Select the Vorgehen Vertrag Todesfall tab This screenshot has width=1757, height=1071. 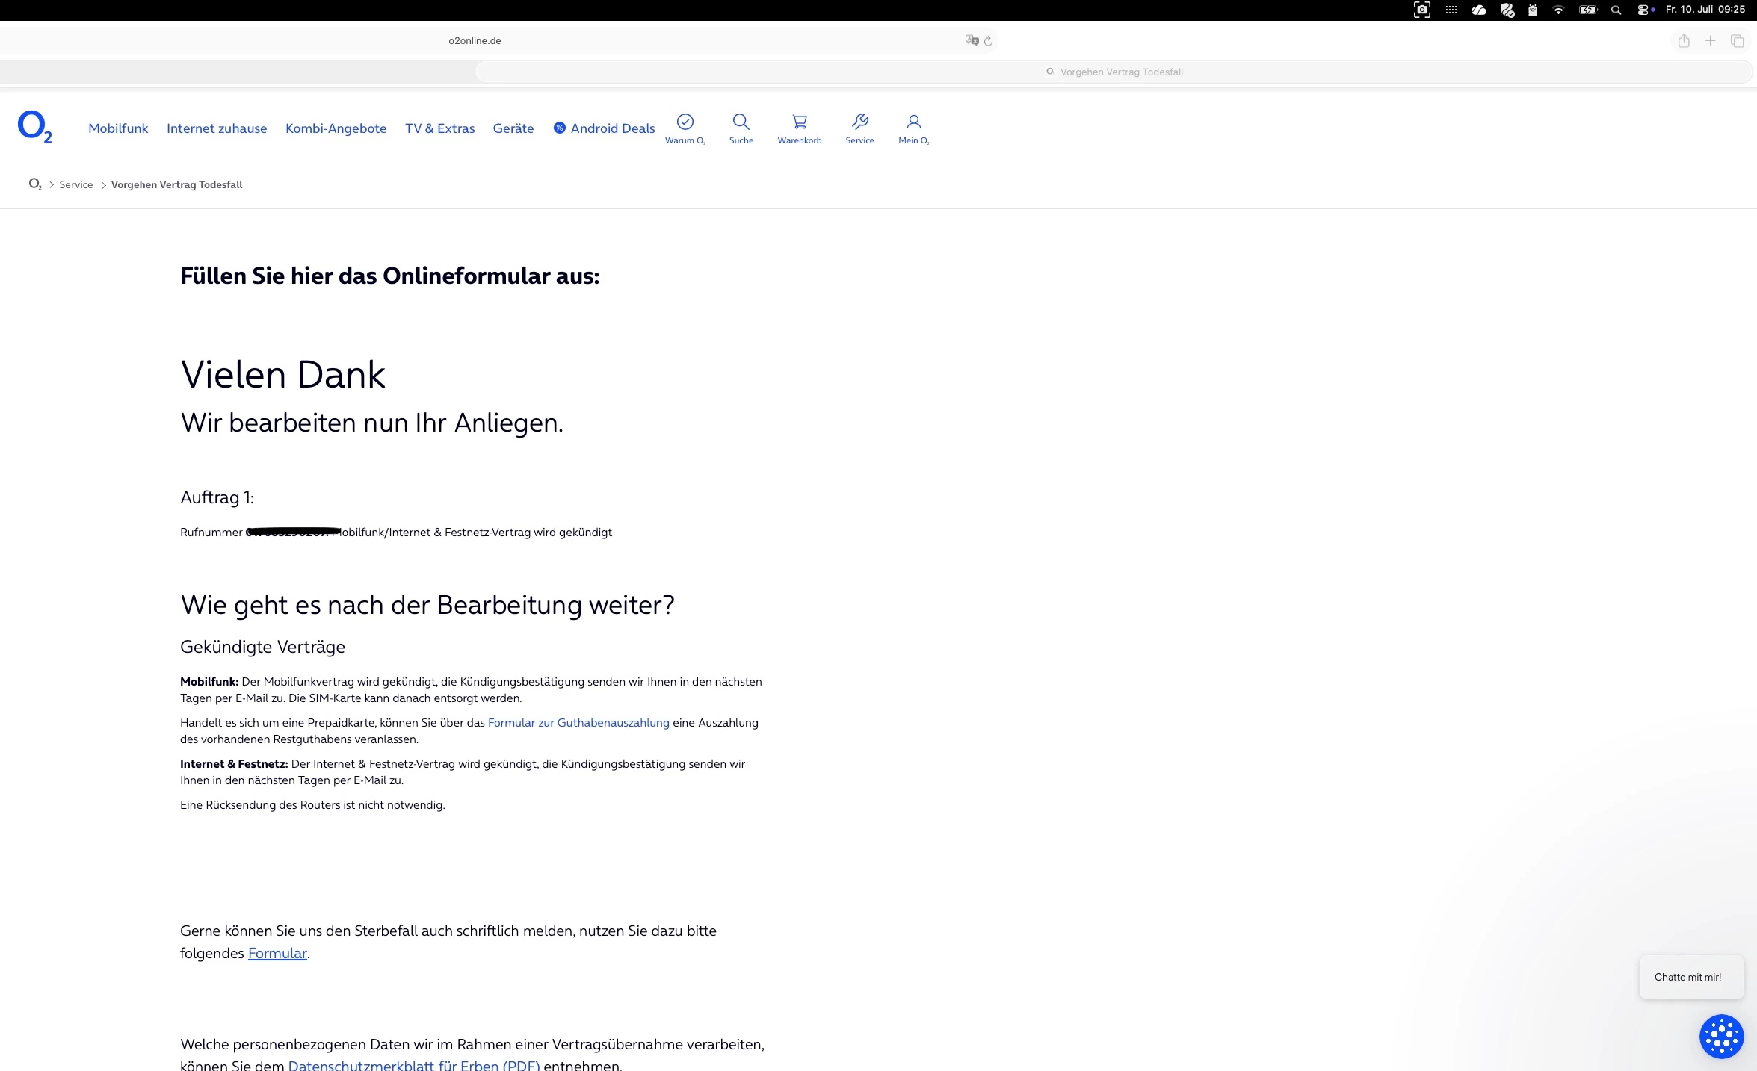click(1114, 72)
